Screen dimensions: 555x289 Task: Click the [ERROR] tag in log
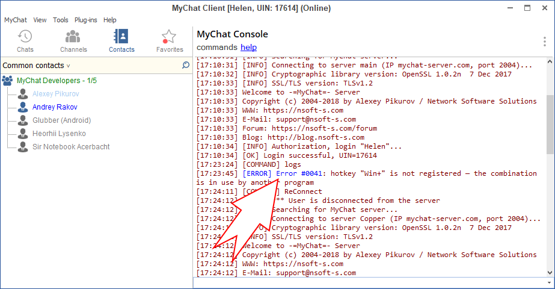pyautogui.click(x=257, y=173)
